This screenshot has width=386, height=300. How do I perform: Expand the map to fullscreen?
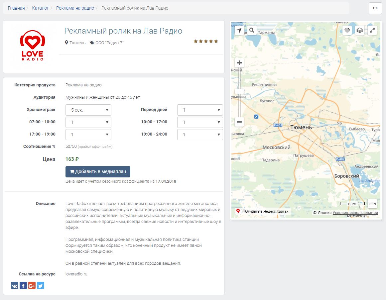click(x=373, y=30)
